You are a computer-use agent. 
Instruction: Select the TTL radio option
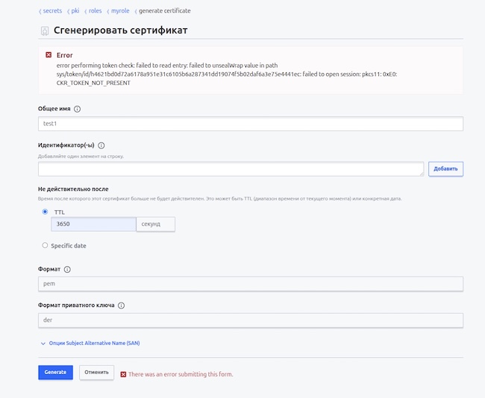click(46, 212)
